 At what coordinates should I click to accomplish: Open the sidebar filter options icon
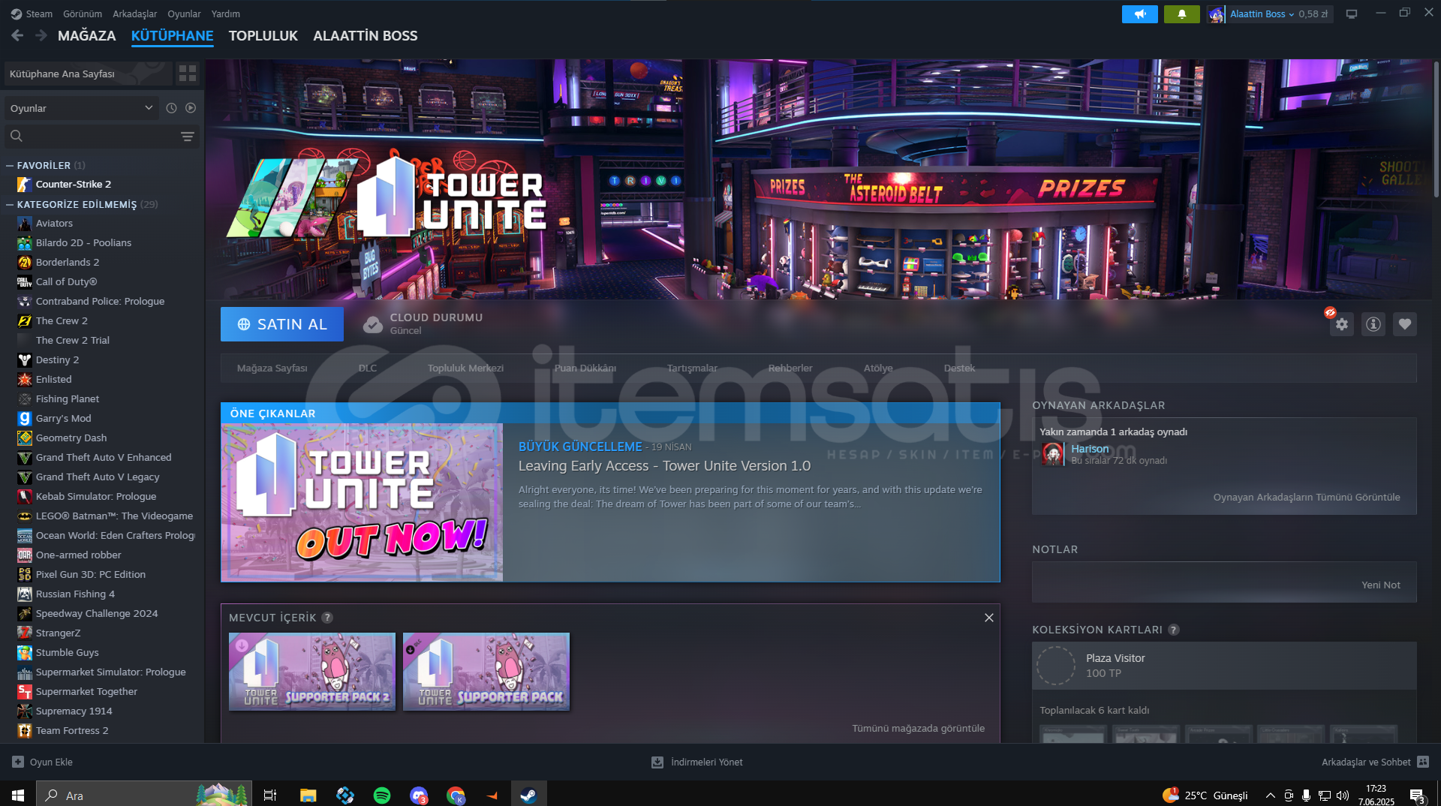(187, 136)
